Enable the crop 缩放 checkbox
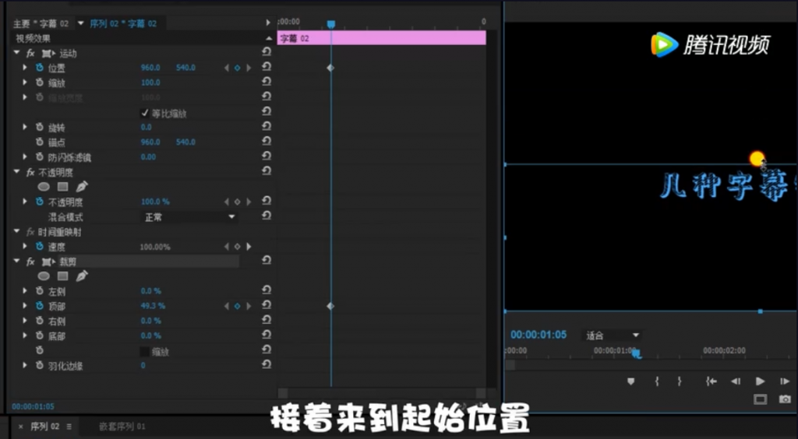 click(145, 351)
